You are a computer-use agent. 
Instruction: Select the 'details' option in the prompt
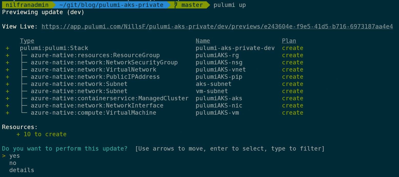point(22,170)
